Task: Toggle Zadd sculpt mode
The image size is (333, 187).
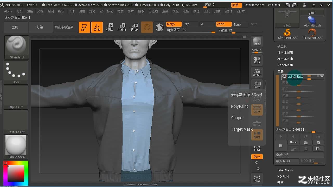Action: coord(224,24)
